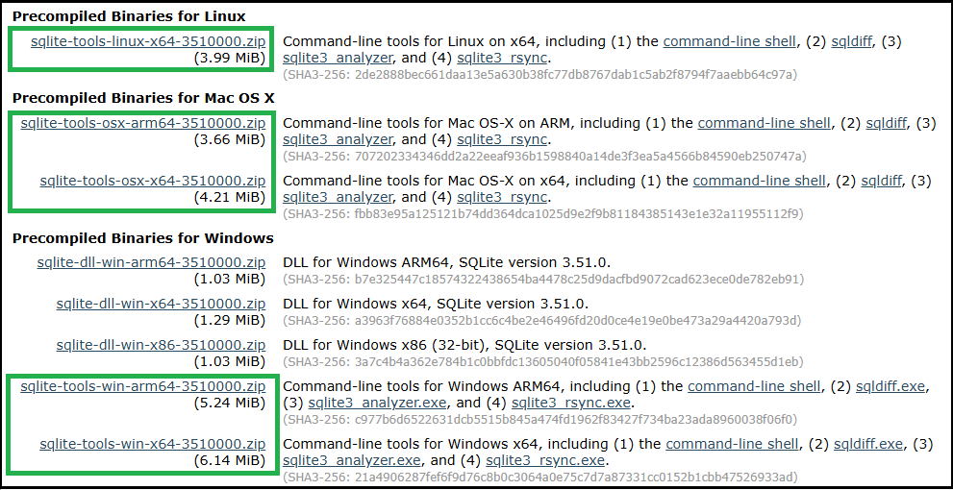953x490 pixels.
Task: Open command-line shell link for Mac x64
Action: pyautogui.click(x=759, y=181)
